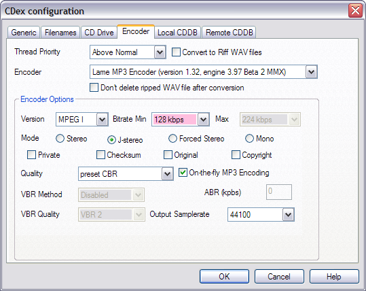Check Don't delete ripped WAV file option

(x=94, y=88)
